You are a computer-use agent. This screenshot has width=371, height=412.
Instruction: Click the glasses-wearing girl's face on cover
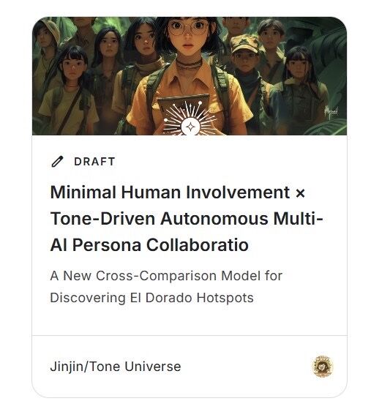(188, 34)
